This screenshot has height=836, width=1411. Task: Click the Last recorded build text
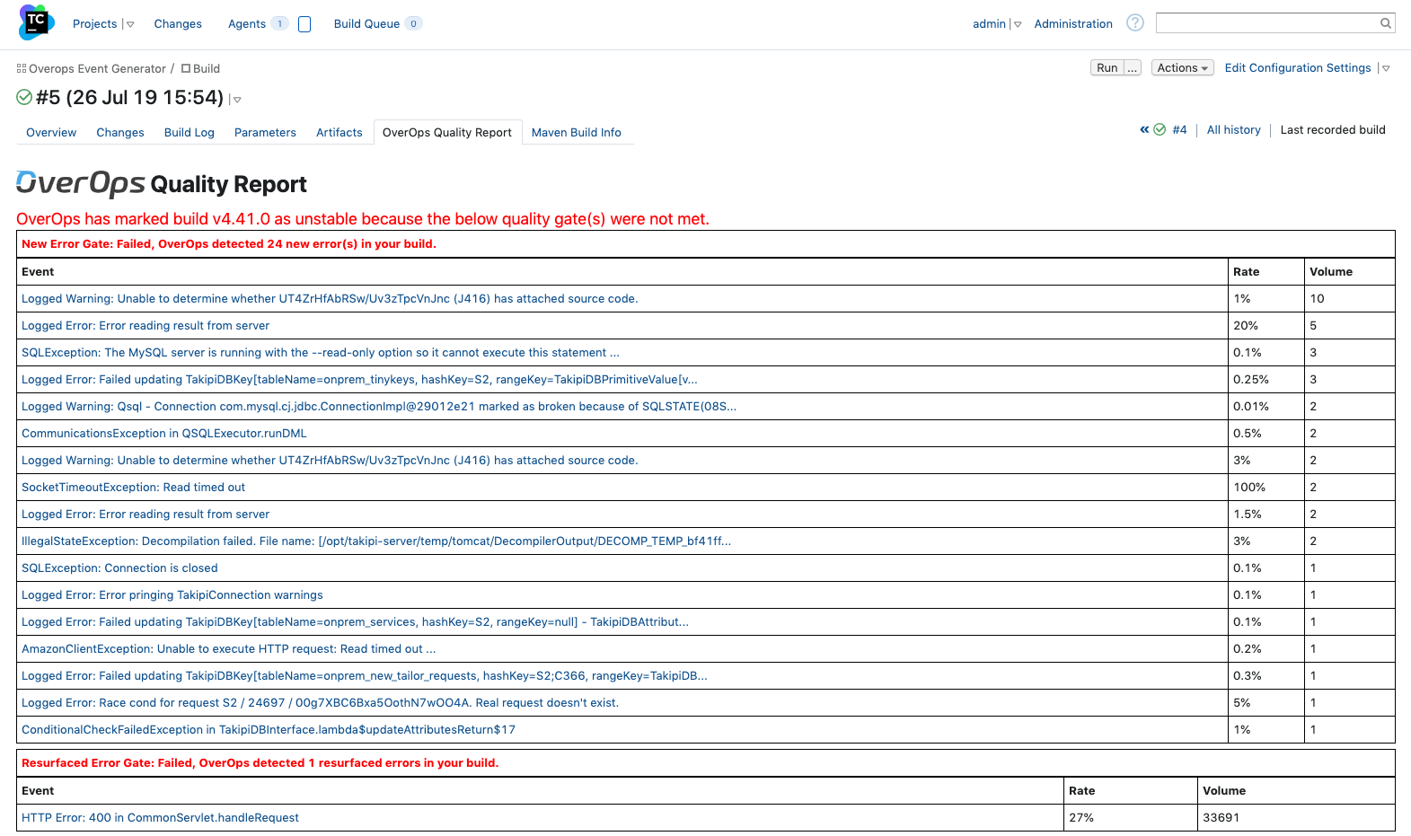(x=1333, y=129)
